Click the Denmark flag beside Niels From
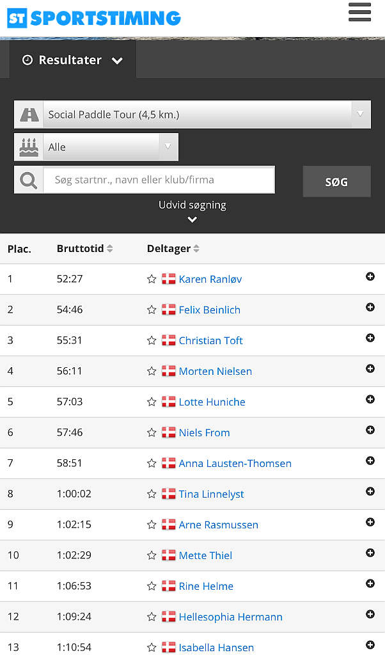Viewport: 385px width, 655px height. (x=169, y=432)
